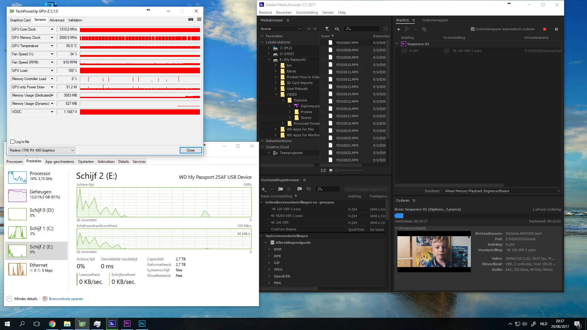Screen dimensions: 587x330
Task: Toggle Controlemappen automatisch coderen checkbox
Action: tap(473, 29)
